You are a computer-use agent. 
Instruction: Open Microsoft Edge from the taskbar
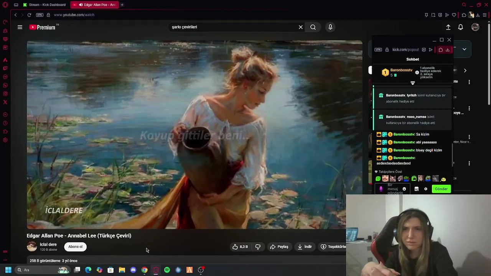(x=88, y=270)
